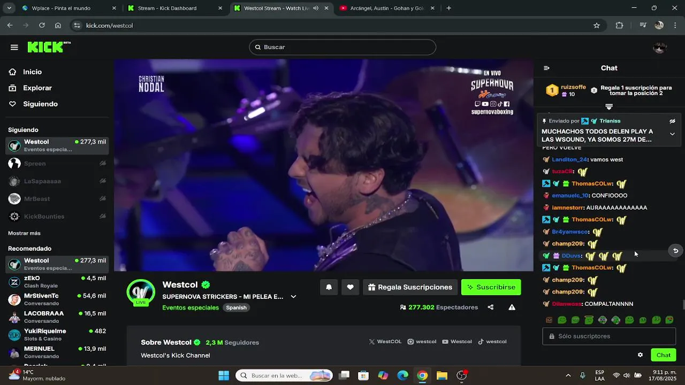The image size is (685, 385).
Task: Open File Explorer from taskbar
Action: pyautogui.click(x=442, y=375)
